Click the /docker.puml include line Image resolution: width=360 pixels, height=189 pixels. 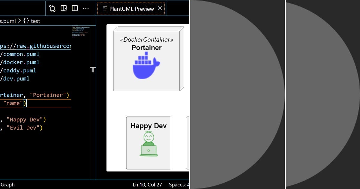click(20, 62)
